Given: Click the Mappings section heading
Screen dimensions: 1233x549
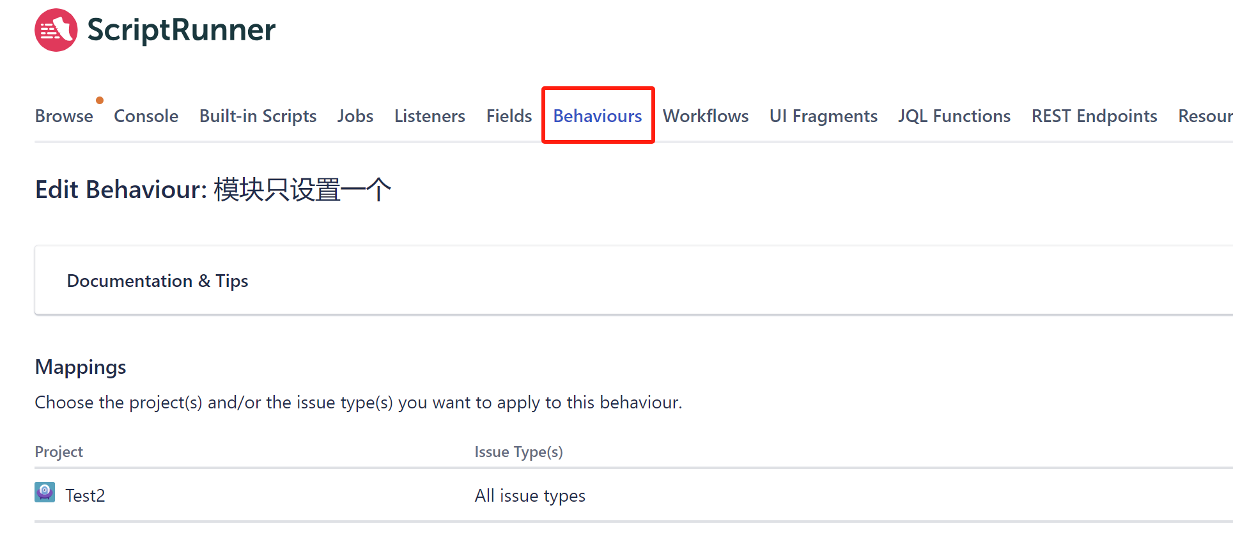Looking at the screenshot, I should [x=81, y=367].
